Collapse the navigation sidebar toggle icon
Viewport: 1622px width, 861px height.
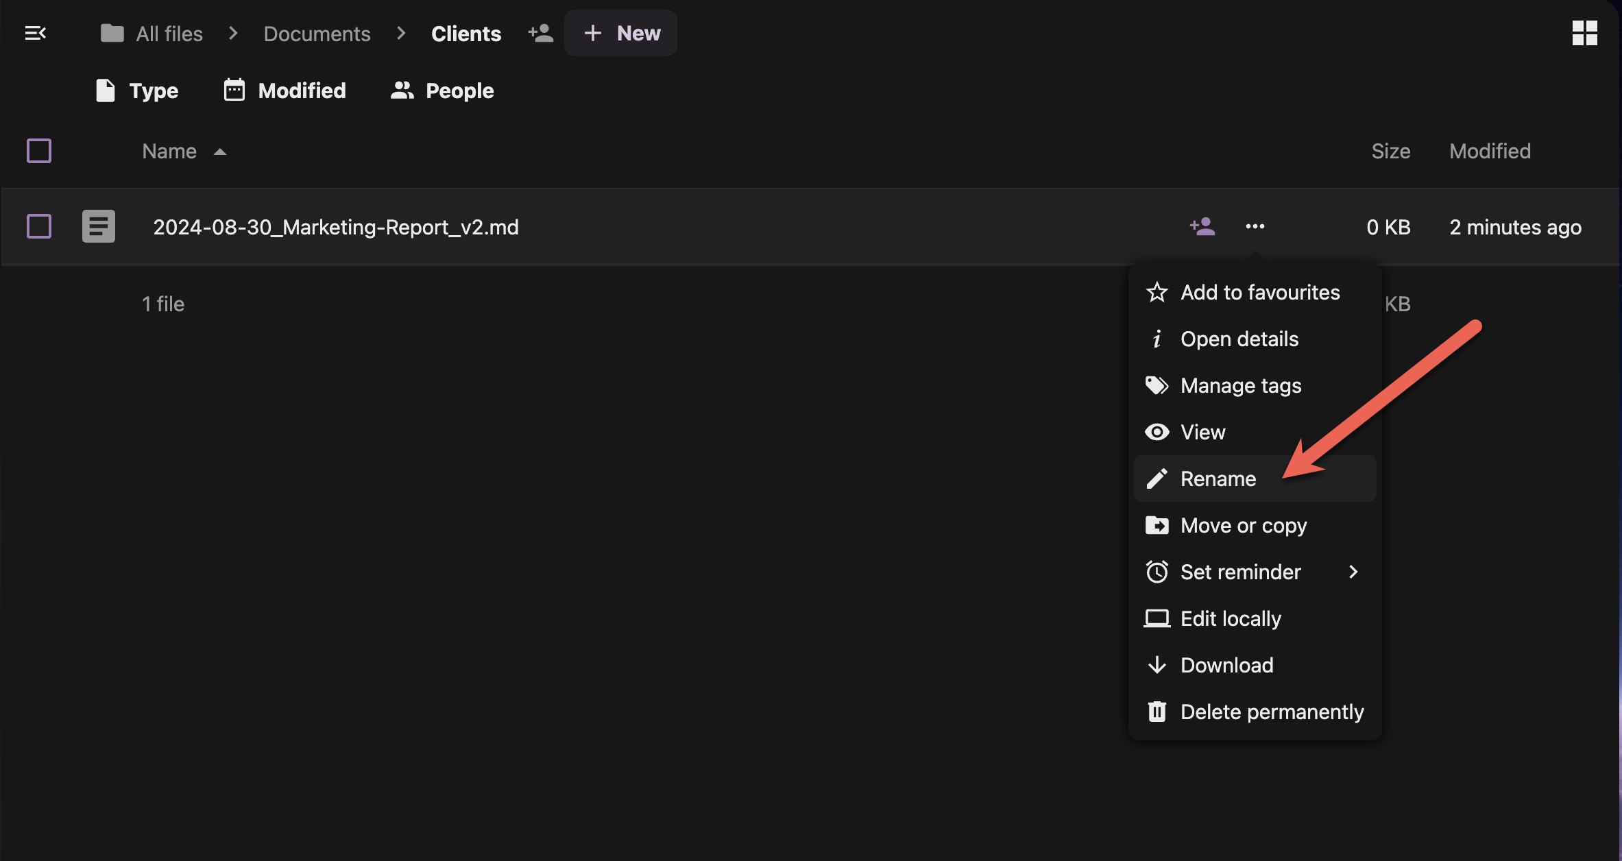pos(35,33)
